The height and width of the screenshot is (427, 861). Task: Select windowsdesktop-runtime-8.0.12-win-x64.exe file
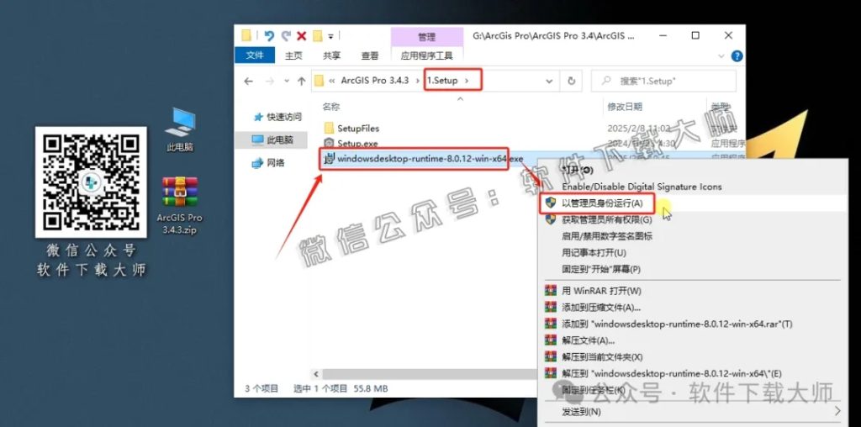pos(430,159)
